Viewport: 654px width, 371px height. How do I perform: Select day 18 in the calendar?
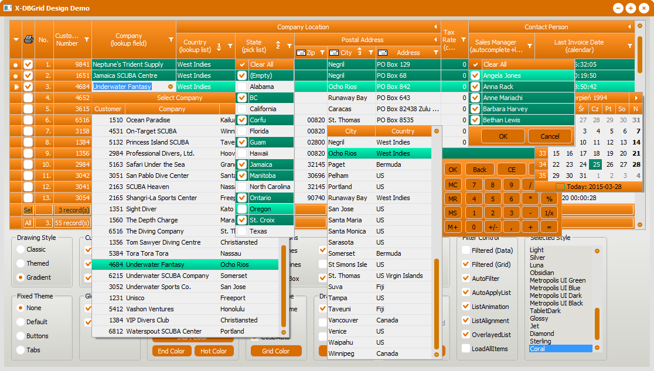point(595,154)
